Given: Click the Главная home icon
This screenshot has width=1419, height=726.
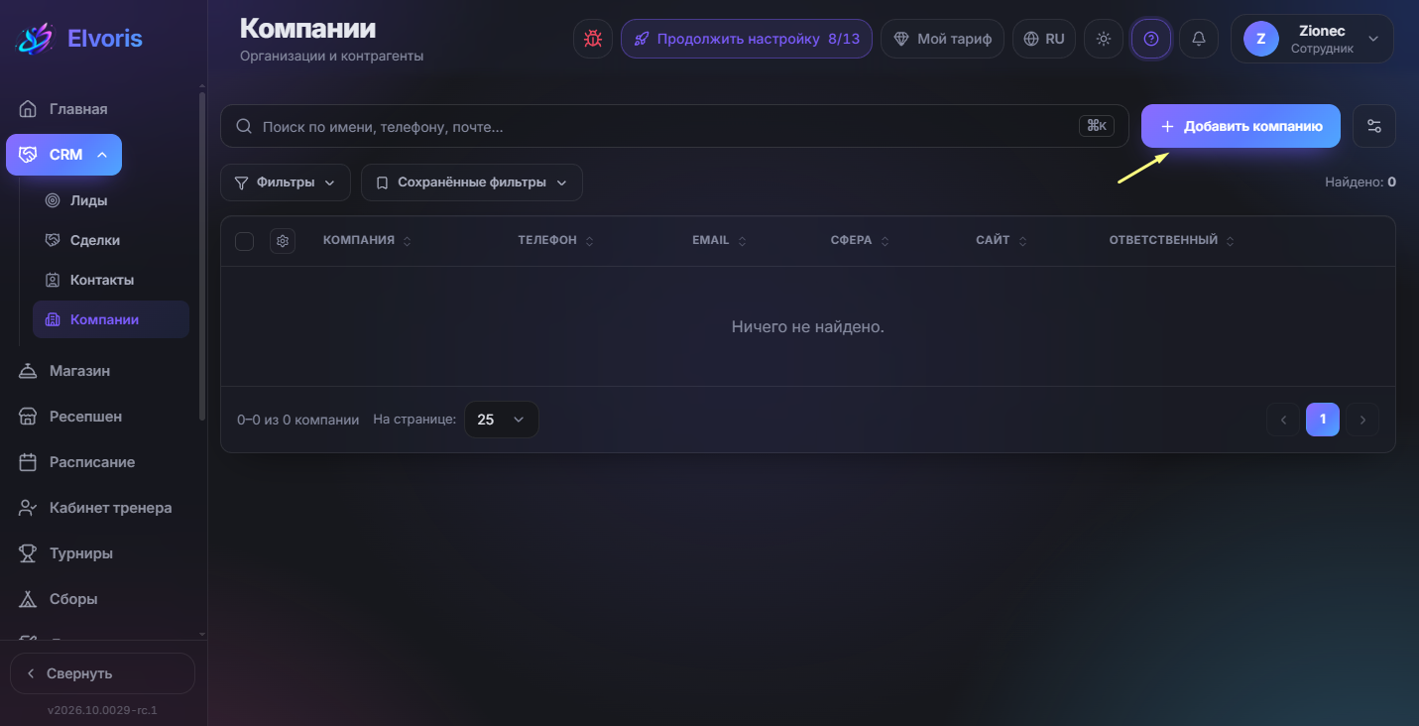Looking at the screenshot, I should pyautogui.click(x=29, y=109).
